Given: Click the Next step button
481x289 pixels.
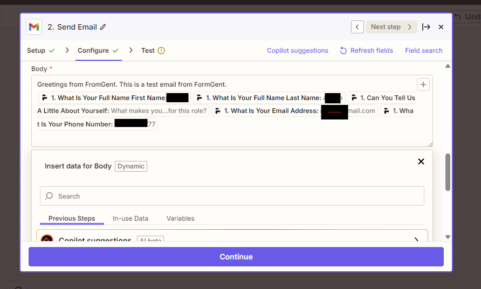Looking at the screenshot, I should coord(391,27).
